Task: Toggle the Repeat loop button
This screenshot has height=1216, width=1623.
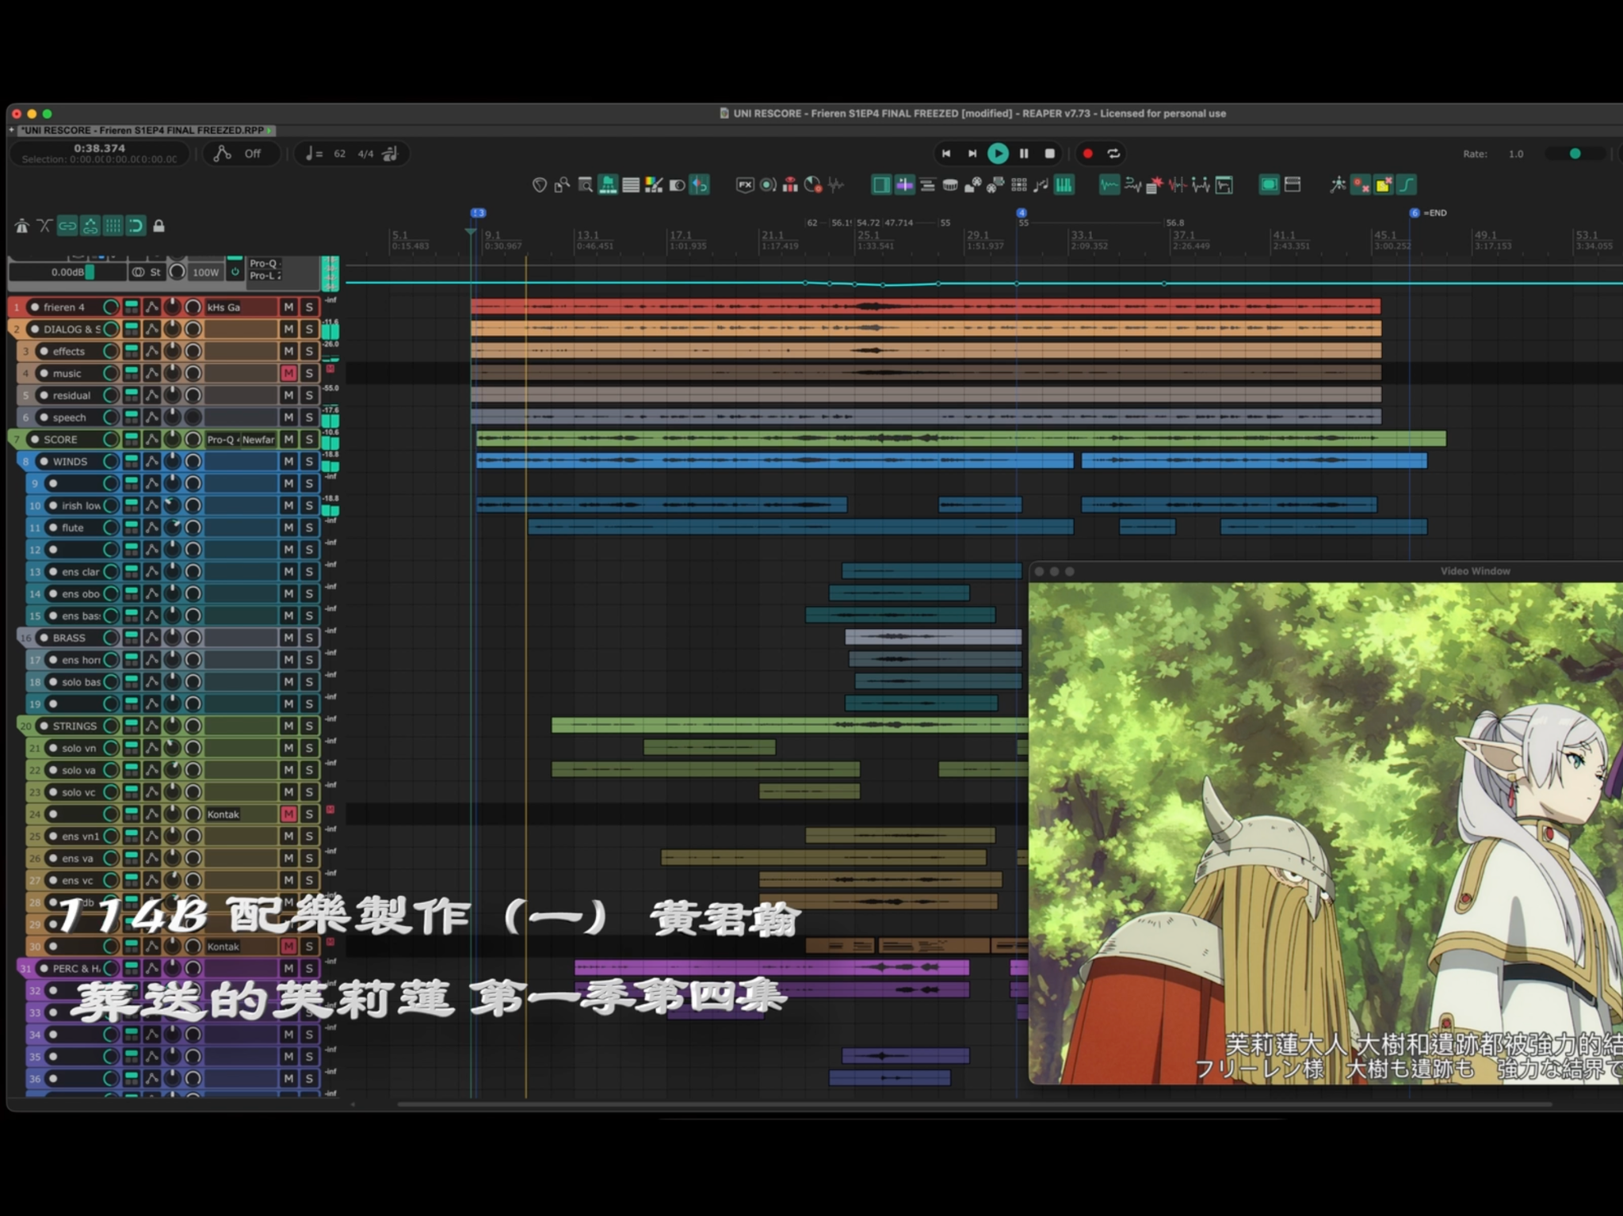Action: 1113,154
